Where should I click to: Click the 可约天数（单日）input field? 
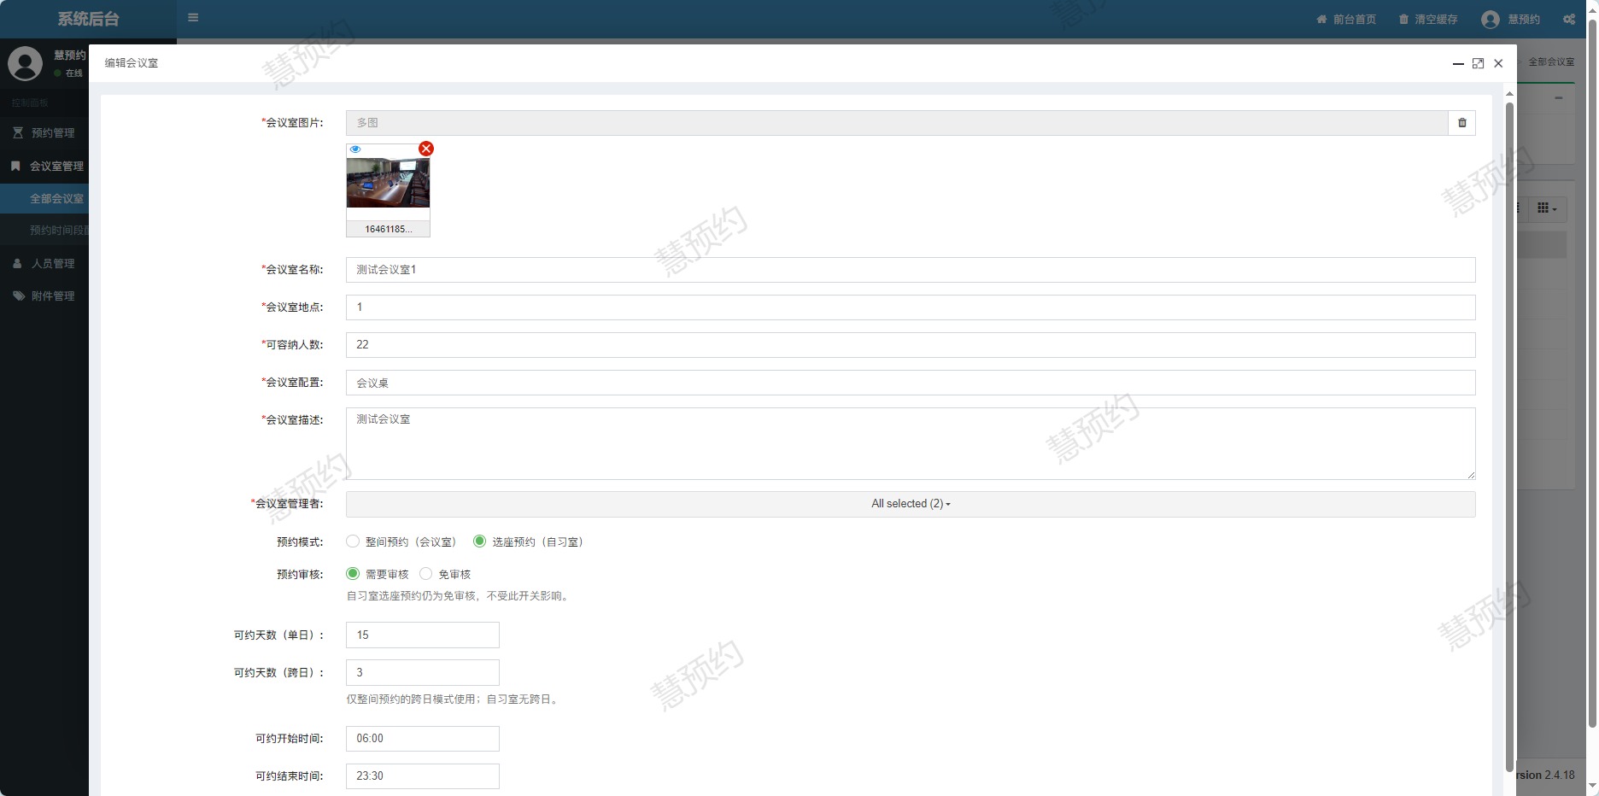(x=423, y=635)
